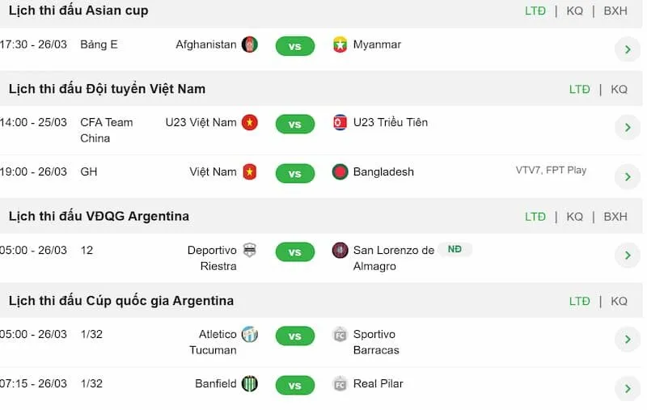
Task: Open the Real Pilar team link
Action: (x=378, y=384)
